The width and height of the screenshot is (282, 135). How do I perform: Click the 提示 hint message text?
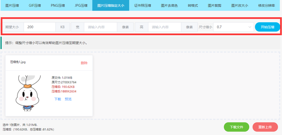(46, 43)
